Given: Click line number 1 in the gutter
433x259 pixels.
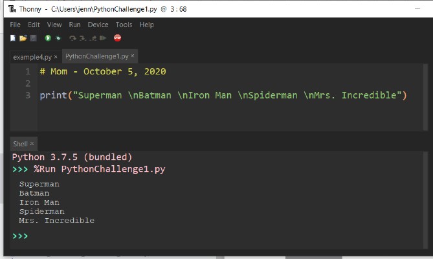Looking at the screenshot, I should click(x=28, y=71).
